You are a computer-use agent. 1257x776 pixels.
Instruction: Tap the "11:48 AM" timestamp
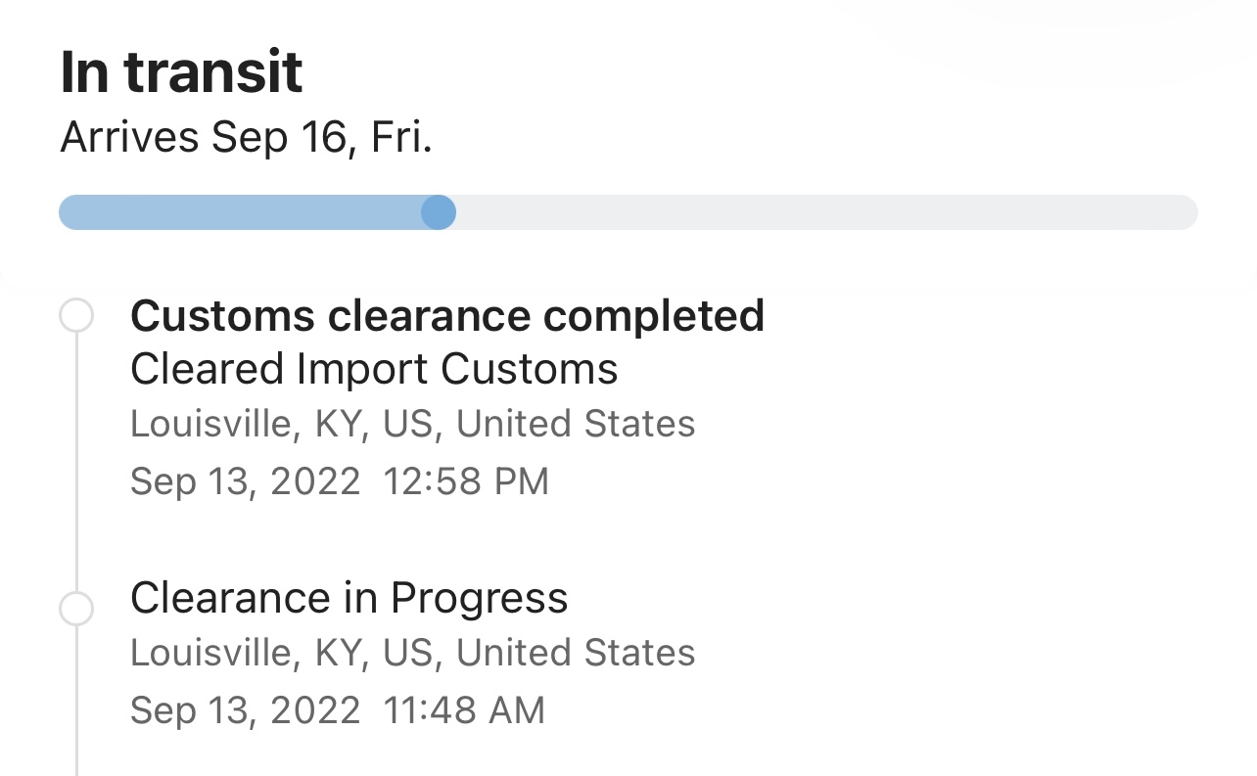click(x=464, y=710)
